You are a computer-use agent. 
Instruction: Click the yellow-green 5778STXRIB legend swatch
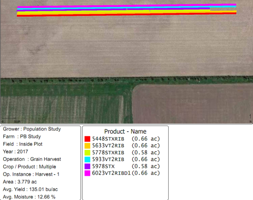(87, 153)
